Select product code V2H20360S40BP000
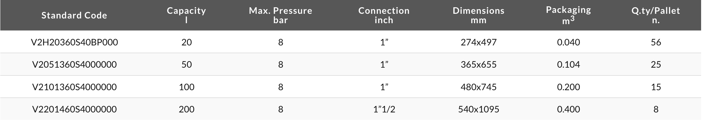The image size is (703, 124). click(74, 42)
